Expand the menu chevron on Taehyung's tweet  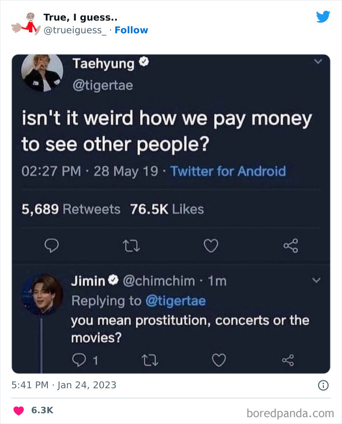pos(318,62)
